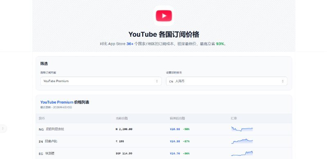View the Indian rupee exchange rate sparkline
327x159 pixels.
coord(242,141)
